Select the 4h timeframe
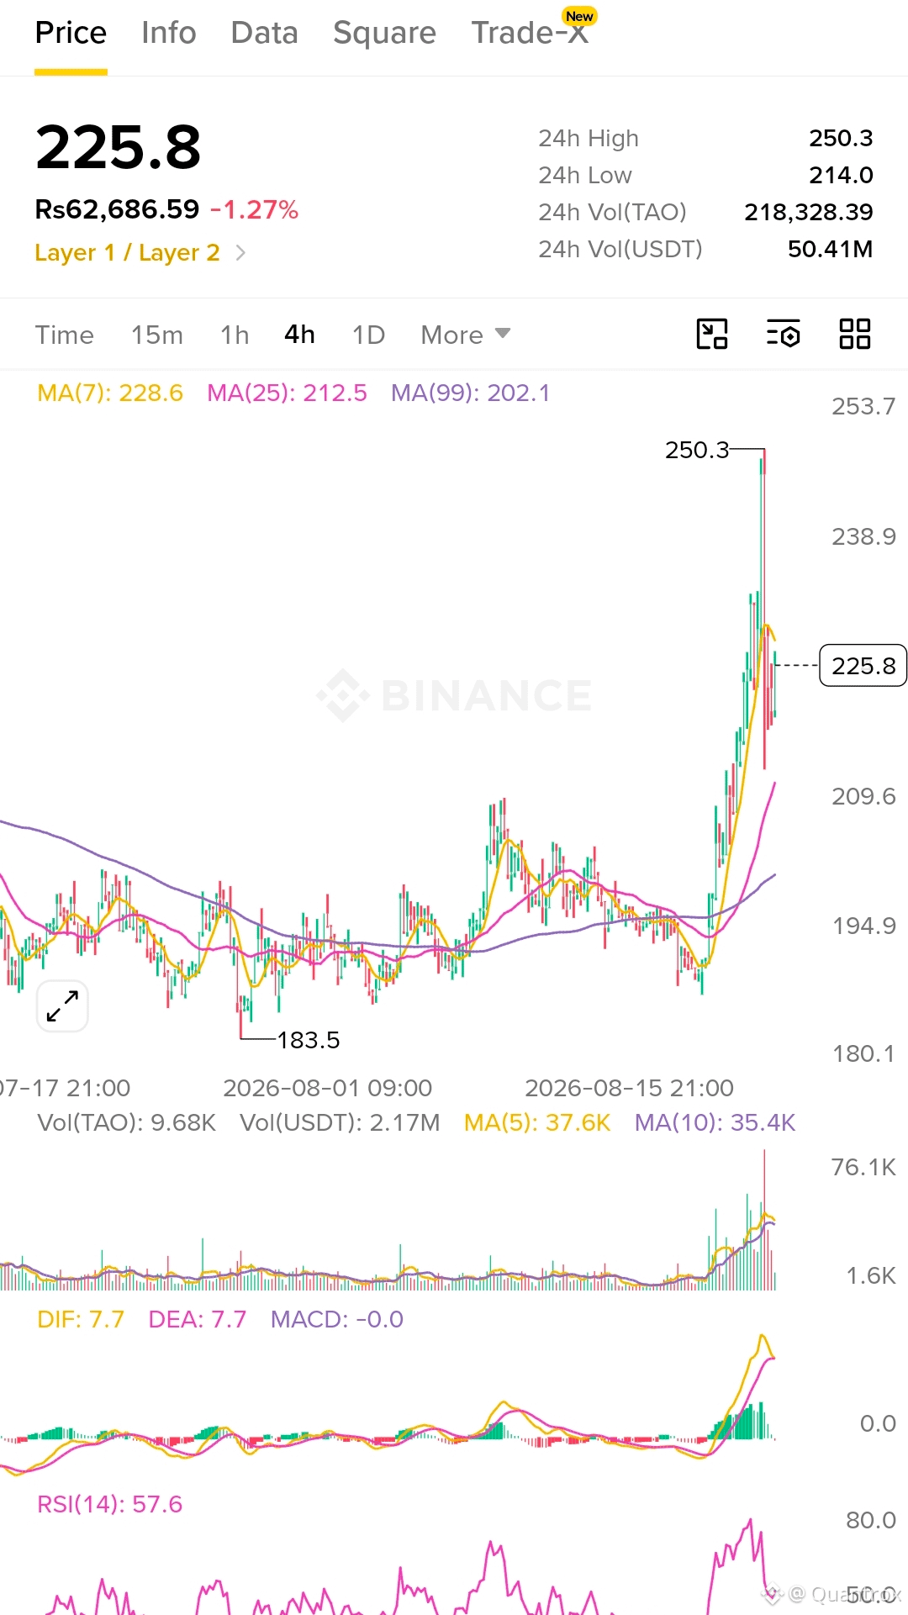This screenshot has height=1615, width=908. coord(299,335)
